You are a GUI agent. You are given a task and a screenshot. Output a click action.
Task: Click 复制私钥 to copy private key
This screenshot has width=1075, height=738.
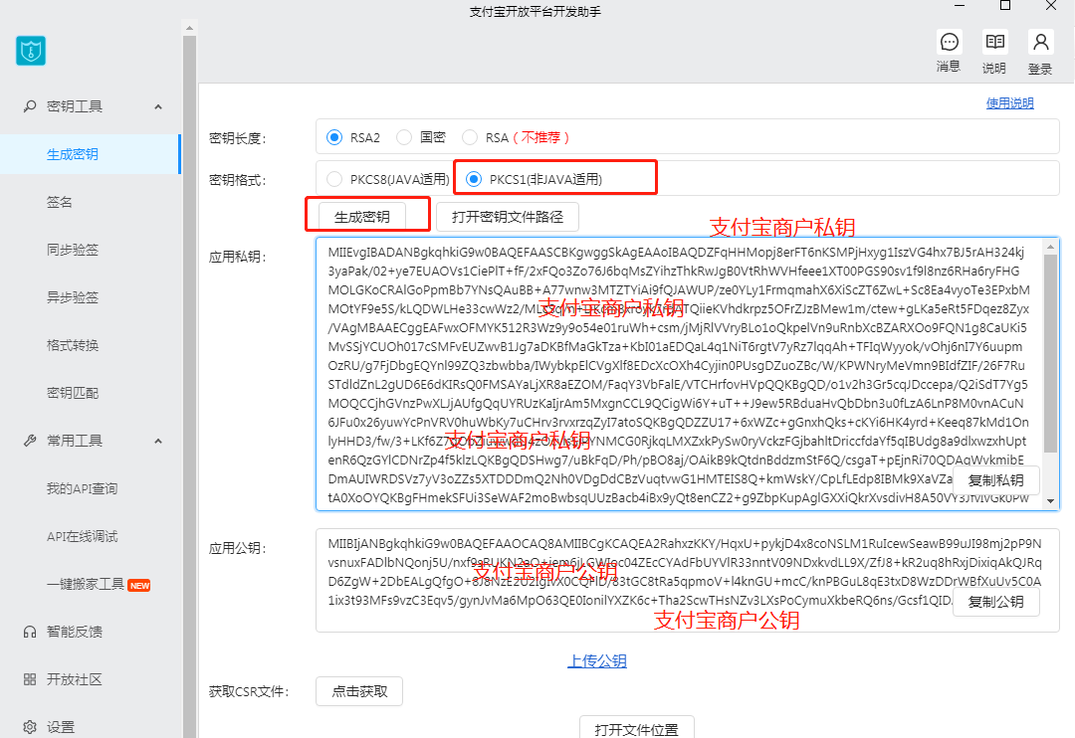pyautogui.click(x=995, y=480)
